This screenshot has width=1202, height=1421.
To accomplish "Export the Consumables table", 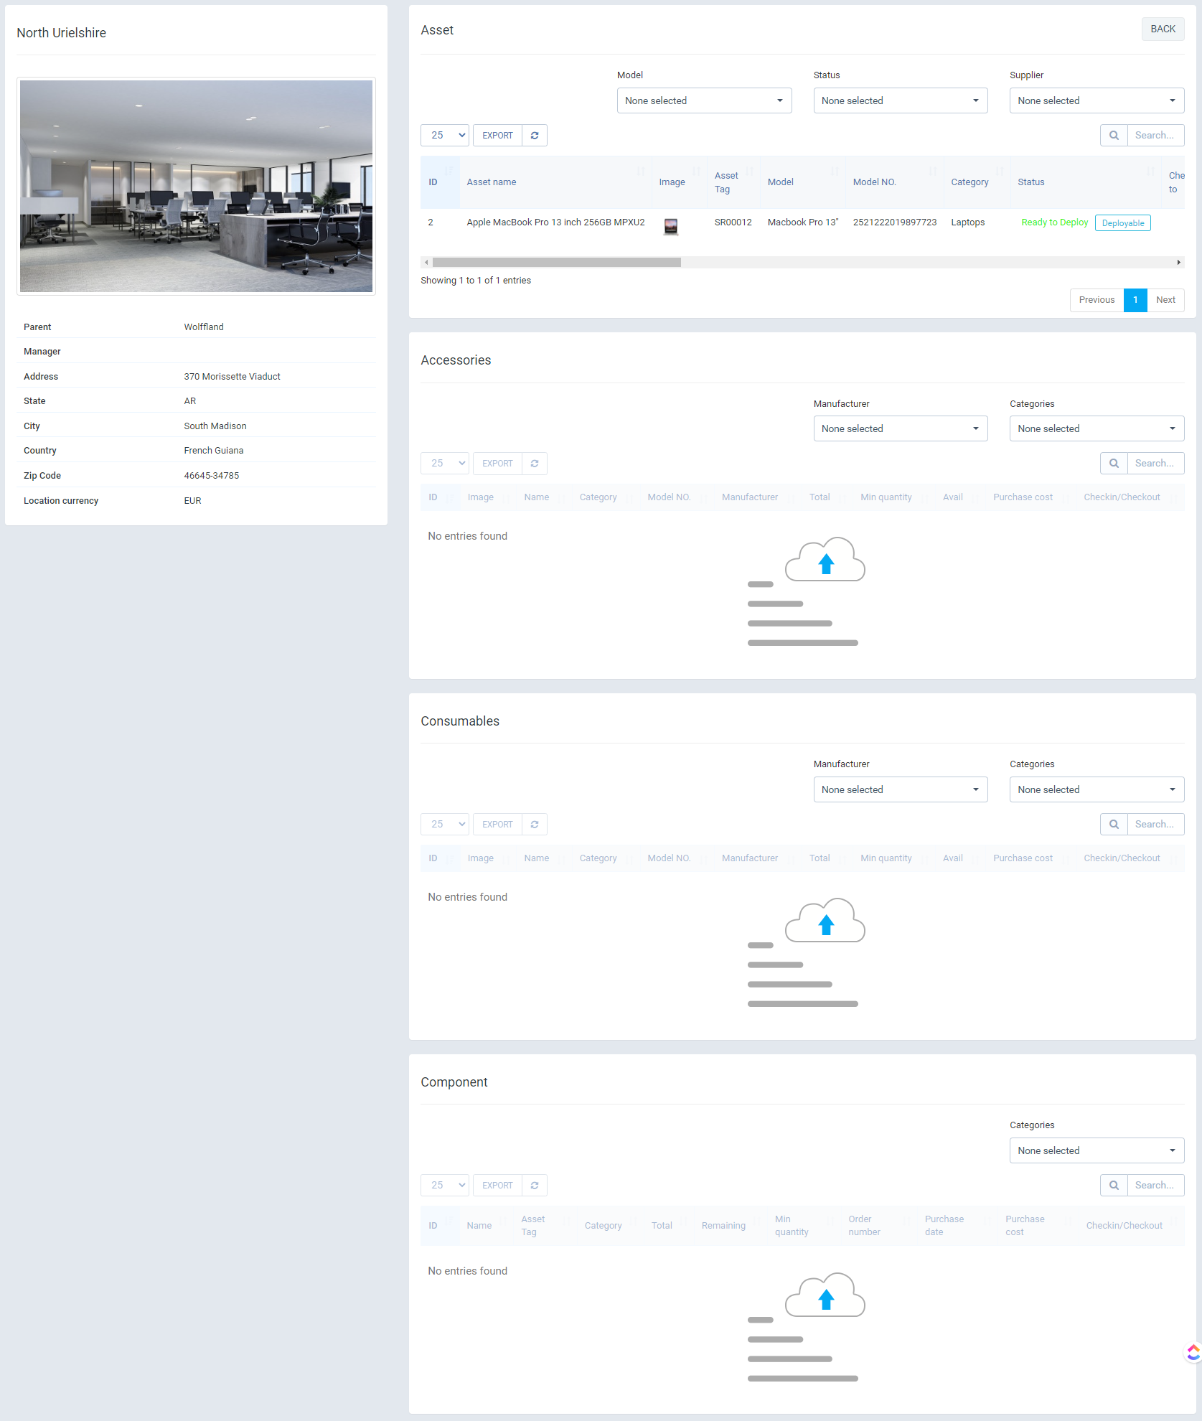I will point(497,824).
